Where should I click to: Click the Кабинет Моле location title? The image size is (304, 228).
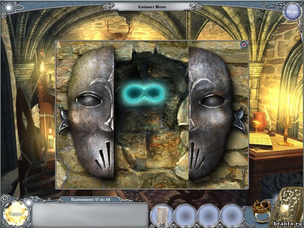click(x=152, y=7)
